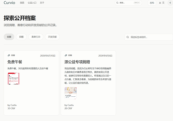Click the date 2026年6月6日
The width and height of the screenshot is (173, 121).
point(105,56)
